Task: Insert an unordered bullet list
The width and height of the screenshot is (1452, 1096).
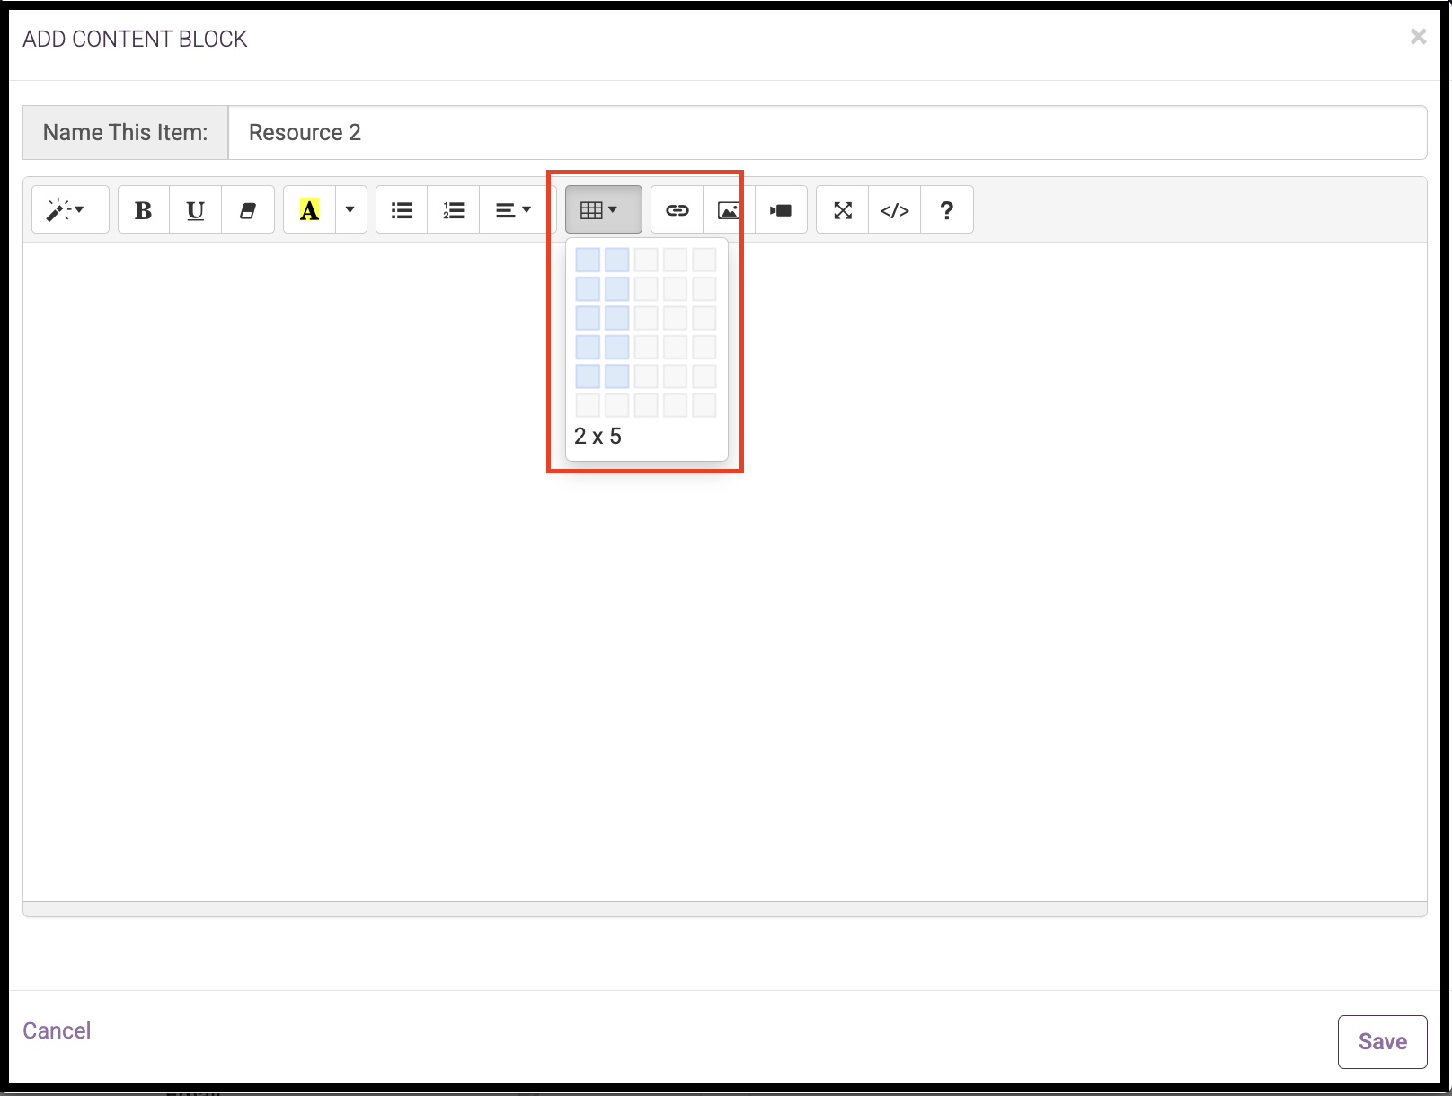Action: (402, 209)
